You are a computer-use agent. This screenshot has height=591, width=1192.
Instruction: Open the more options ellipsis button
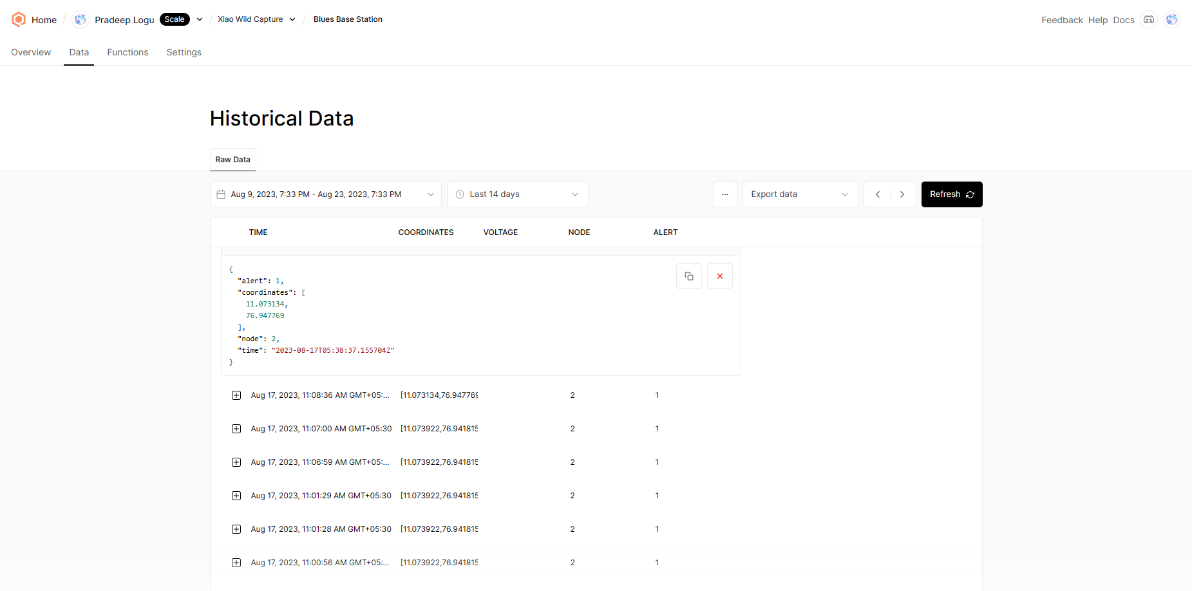click(x=725, y=194)
